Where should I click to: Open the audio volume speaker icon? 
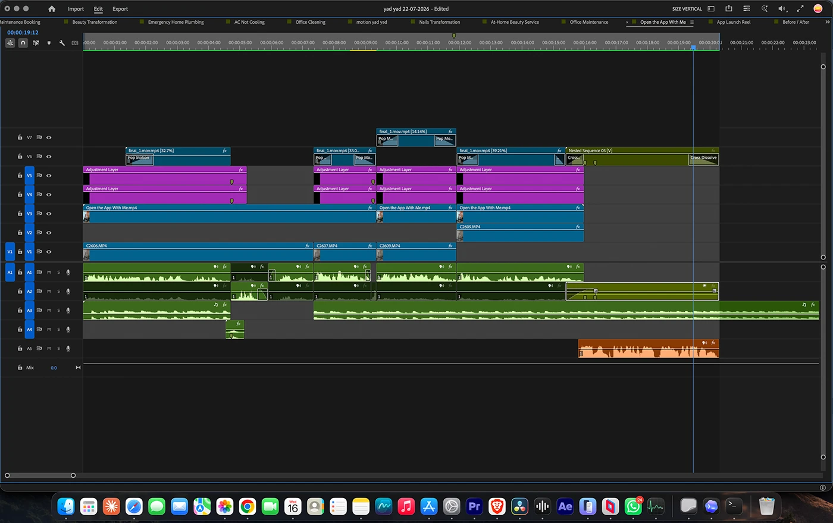(782, 9)
